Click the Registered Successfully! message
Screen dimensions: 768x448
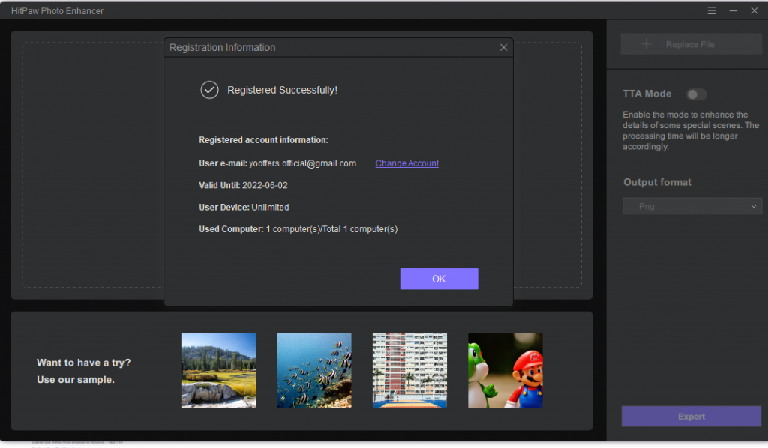coord(282,90)
